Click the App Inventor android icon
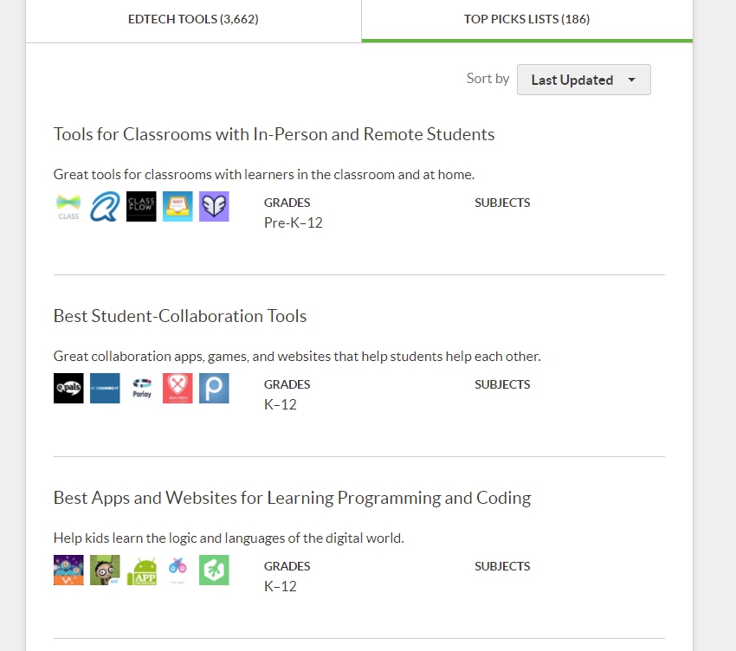This screenshot has height=651, width=736. click(x=141, y=570)
